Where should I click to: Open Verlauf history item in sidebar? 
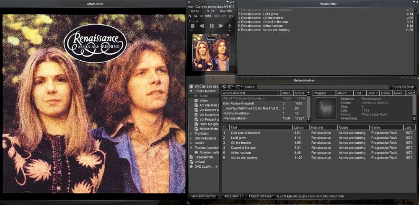point(200,162)
